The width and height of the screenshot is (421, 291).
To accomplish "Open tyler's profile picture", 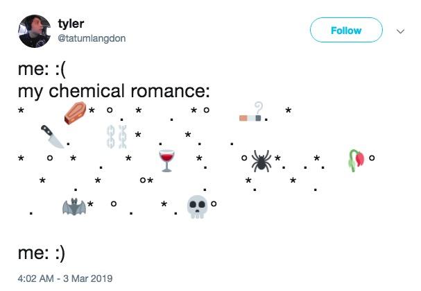I will pyautogui.click(x=35, y=31).
